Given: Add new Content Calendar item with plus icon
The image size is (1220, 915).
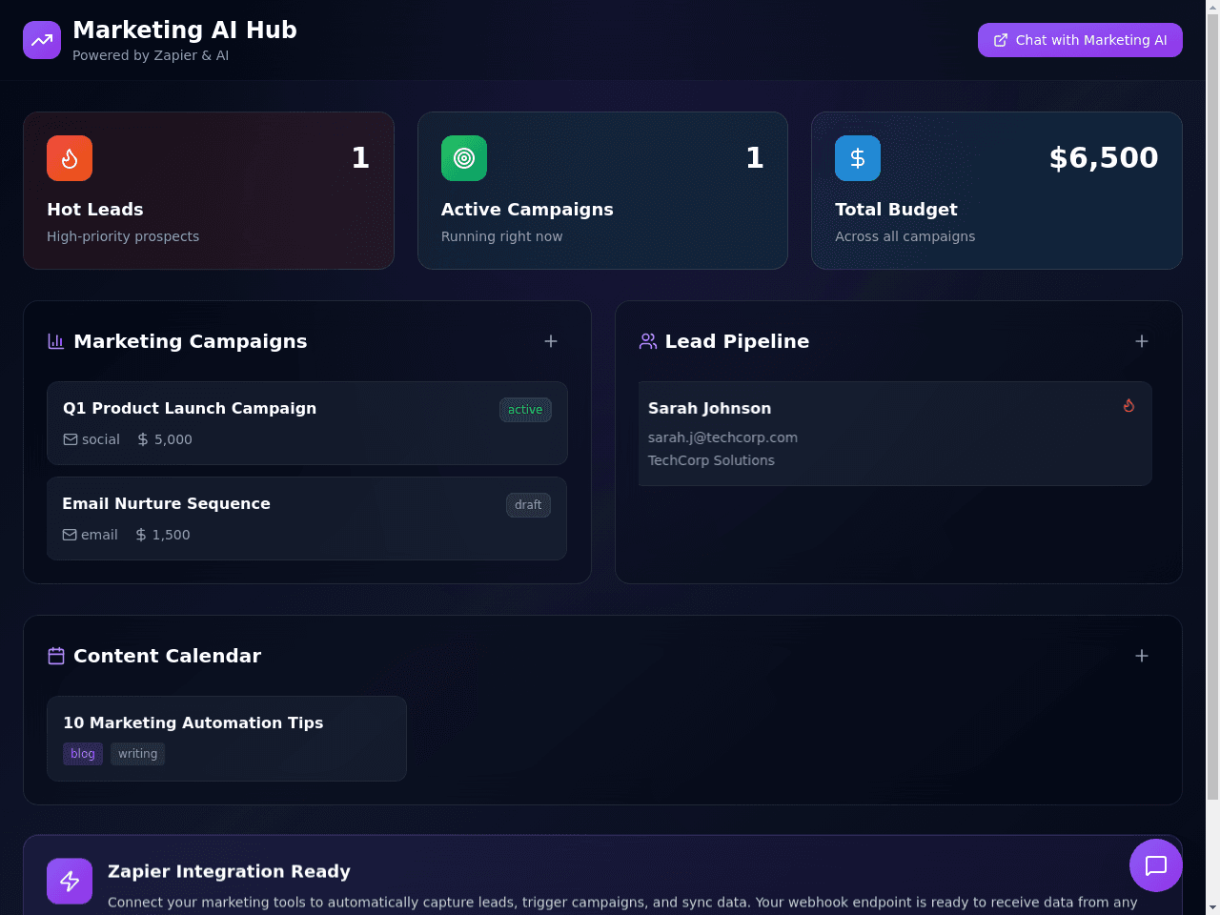Looking at the screenshot, I should (1142, 656).
